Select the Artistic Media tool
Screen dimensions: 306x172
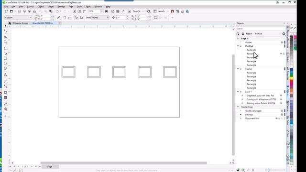click(5, 53)
